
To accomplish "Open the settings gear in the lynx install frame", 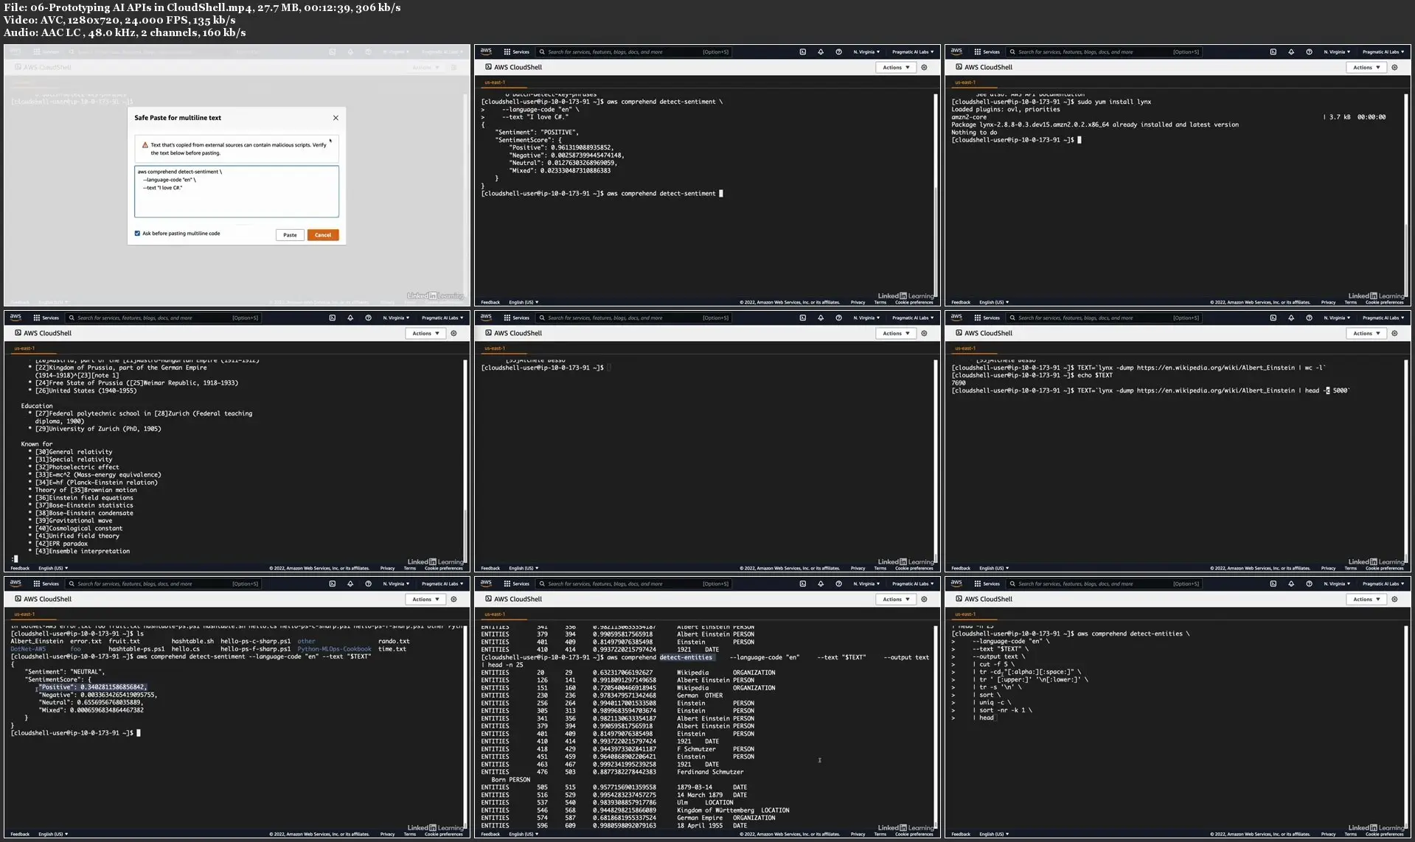I will tap(1394, 67).
